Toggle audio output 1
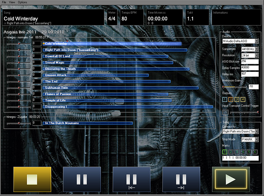The height and width of the screenshot is (196, 264). (224, 100)
